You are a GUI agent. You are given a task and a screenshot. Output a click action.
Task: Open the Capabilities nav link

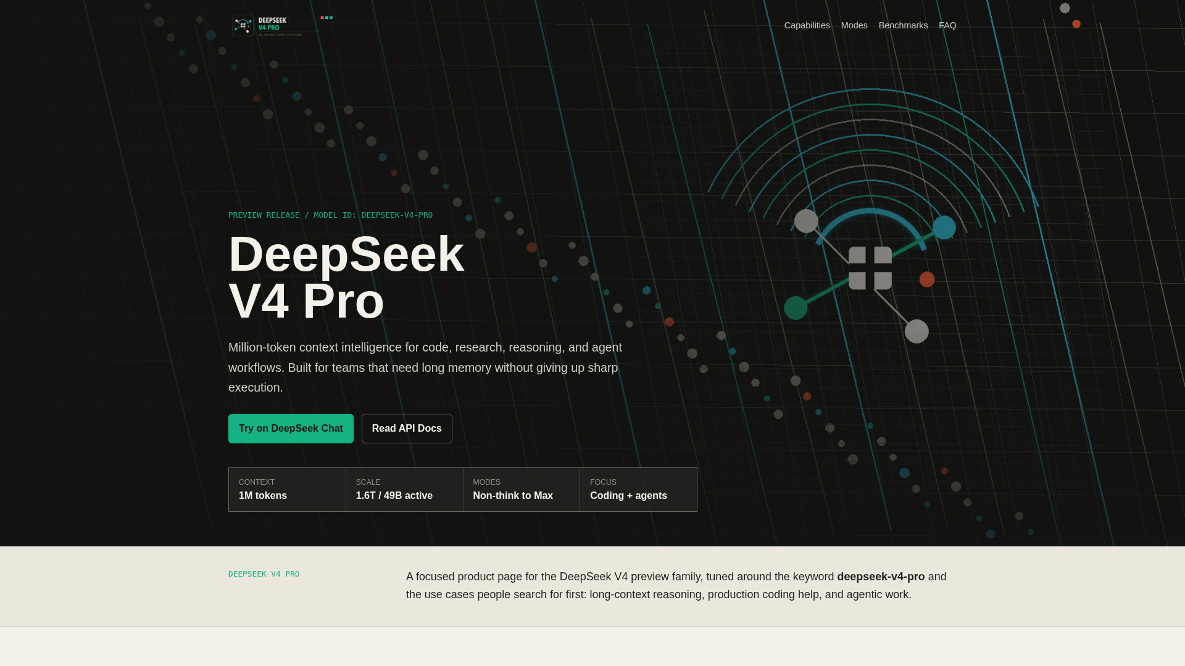click(x=807, y=25)
